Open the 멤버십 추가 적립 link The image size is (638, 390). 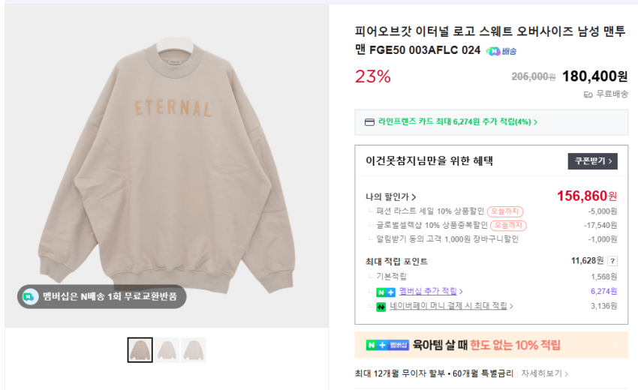[x=431, y=292]
